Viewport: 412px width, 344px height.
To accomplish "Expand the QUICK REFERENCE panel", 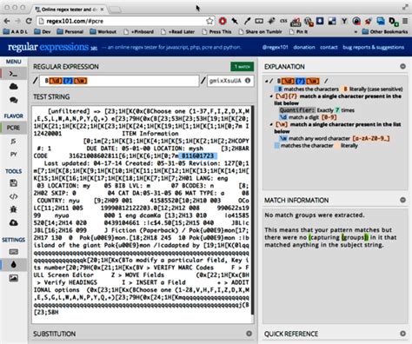I will 402,334.
